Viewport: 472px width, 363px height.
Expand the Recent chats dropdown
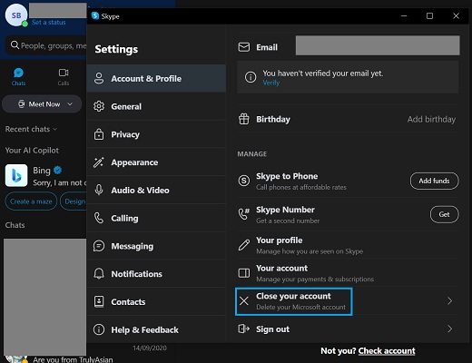tap(31, 129)
